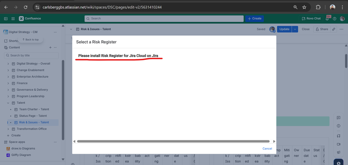
Task: Open the comments icon in right rail
Action: coord(339,118)
